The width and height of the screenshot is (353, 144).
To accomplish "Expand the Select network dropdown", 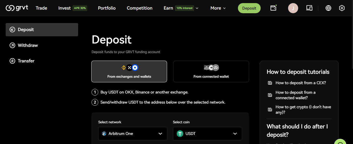I will click(x=133, y=134).
